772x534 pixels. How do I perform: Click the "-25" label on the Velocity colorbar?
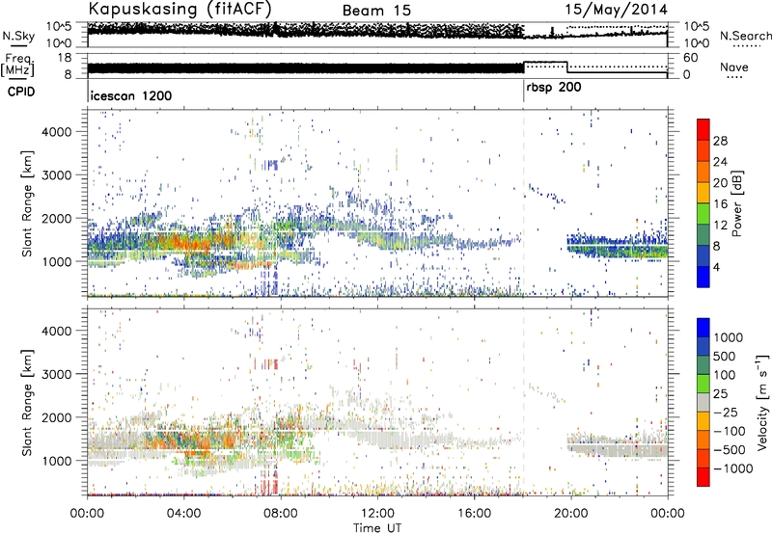click(x=726, y=412)
